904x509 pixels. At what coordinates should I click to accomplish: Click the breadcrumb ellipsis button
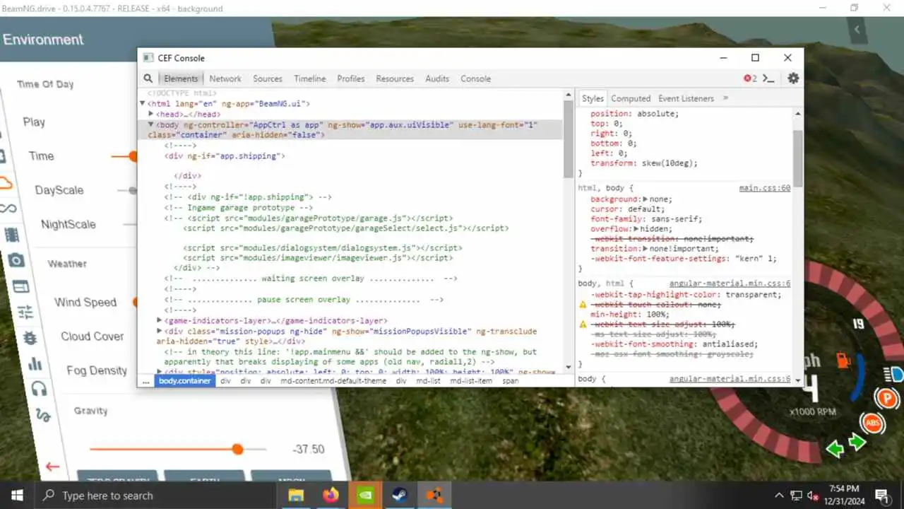coord(145,380)
